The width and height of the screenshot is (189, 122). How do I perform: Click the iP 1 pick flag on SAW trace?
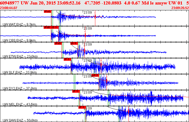tap(82, 107)
